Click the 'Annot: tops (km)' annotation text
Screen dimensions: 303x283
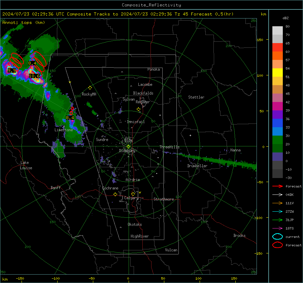[x=24, y=23]
